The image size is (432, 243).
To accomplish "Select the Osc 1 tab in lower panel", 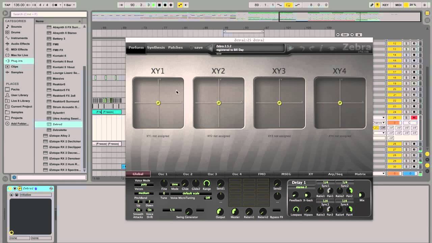I will (x=163, y=174).
